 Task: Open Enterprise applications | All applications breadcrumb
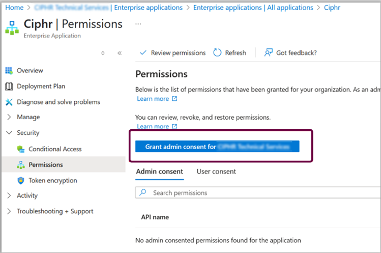253,8
